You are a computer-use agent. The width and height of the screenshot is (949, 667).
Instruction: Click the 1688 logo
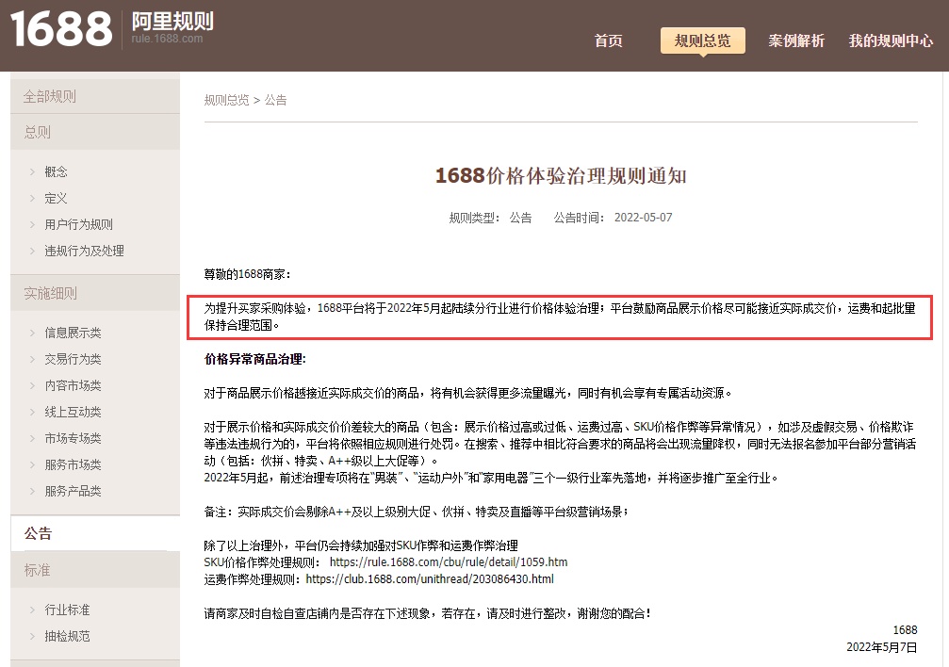[x=61, y=28]
